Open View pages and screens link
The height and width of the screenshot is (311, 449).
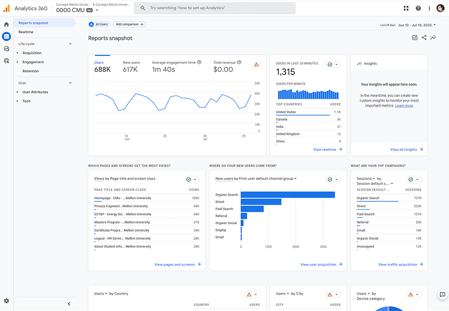(178, 264)
